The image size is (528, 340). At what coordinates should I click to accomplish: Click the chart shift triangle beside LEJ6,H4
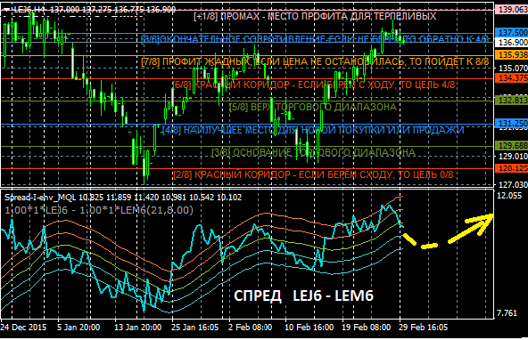coord(6,10)
